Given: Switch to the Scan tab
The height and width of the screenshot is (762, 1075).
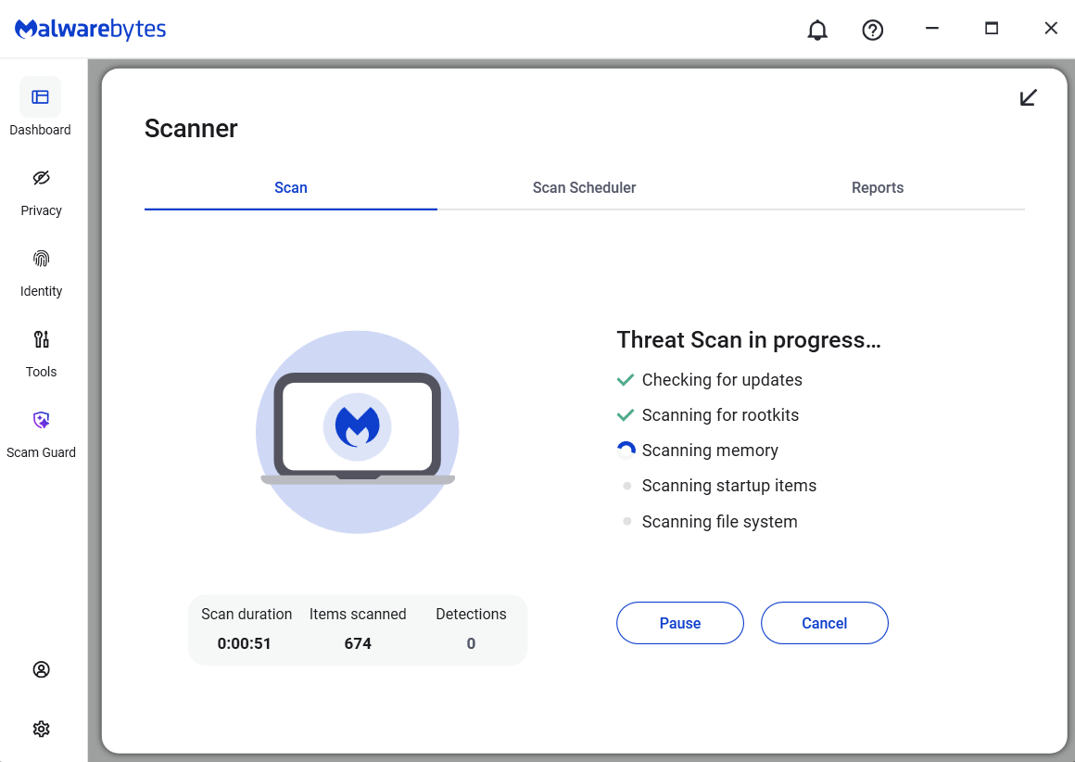Looking at the screenshot, I should click(291, 188).
